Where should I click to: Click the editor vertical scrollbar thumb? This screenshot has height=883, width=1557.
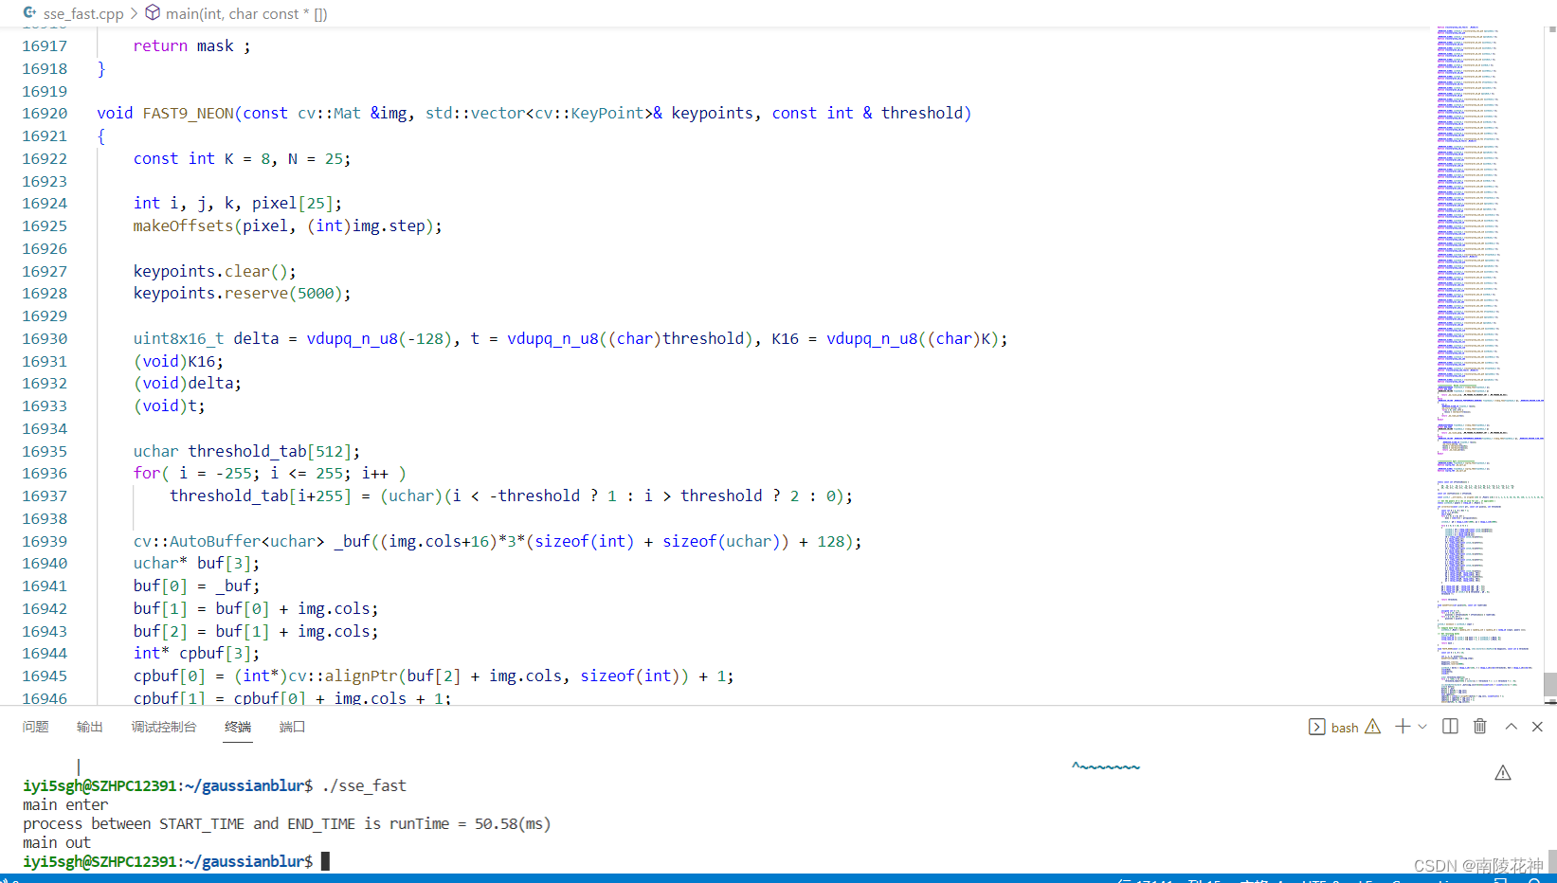point(1550,684)
